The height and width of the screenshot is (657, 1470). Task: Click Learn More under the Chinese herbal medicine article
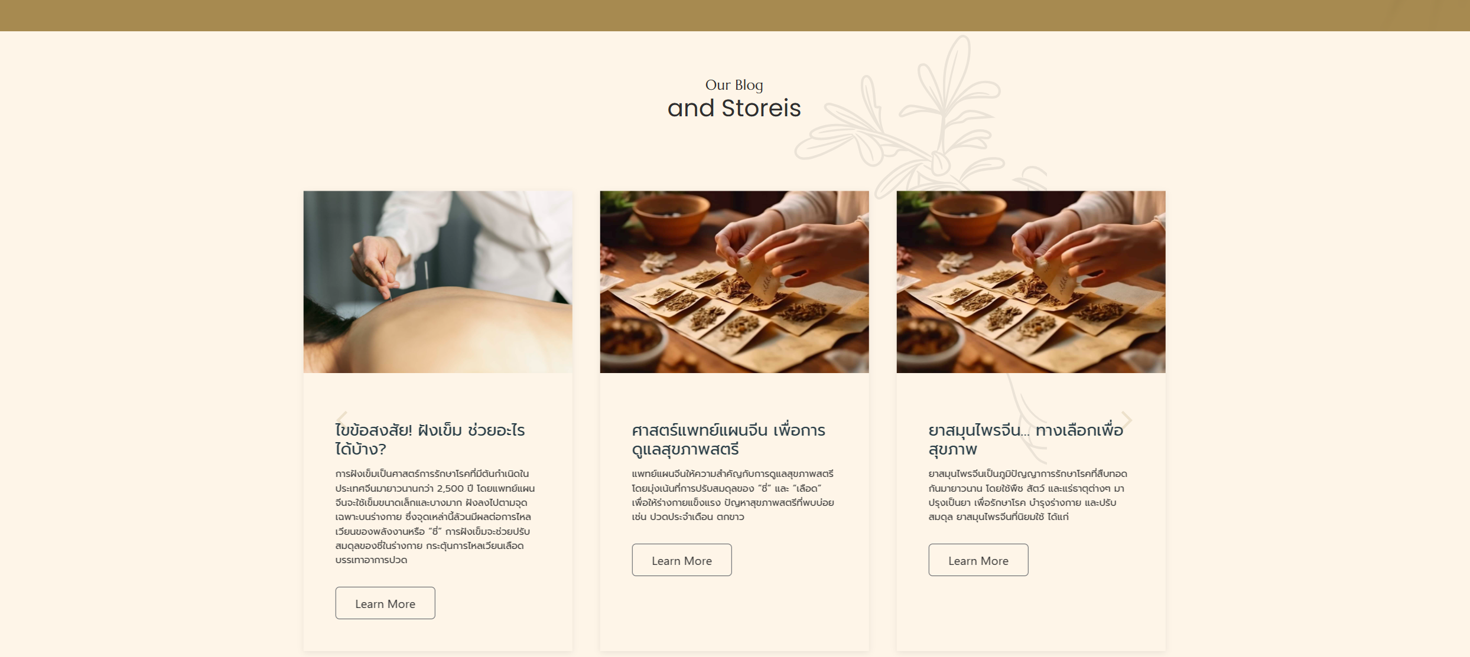(x=978, y=560)
